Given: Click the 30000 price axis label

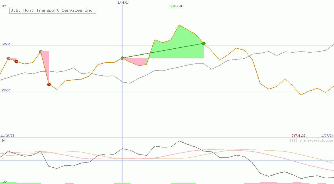Looking at the screenshot, I should (6, 44).
